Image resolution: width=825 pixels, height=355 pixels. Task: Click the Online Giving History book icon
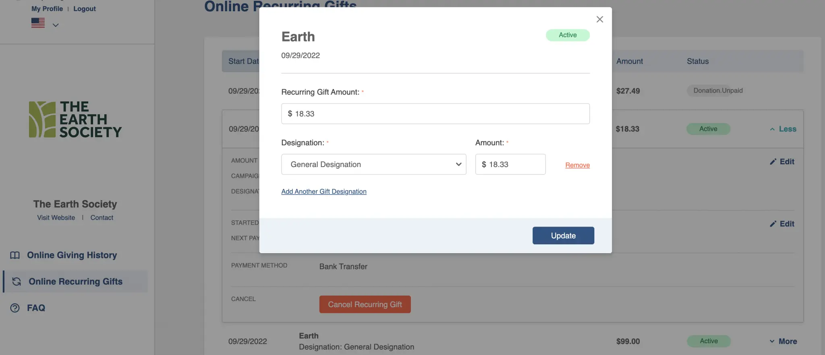point(15,255)
